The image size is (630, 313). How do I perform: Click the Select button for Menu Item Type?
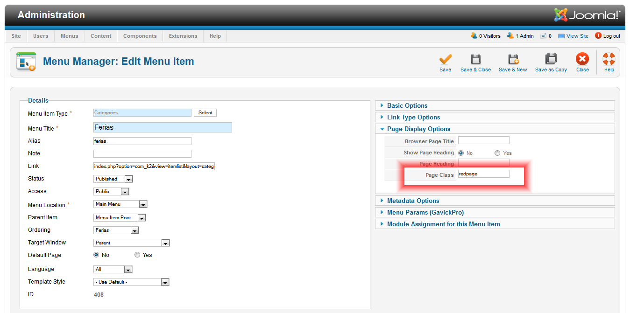click(205, 113)
